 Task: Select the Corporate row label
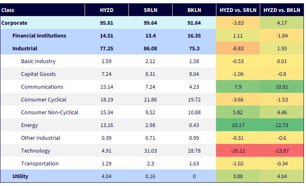pyautogui.click(x=14, y=23)
